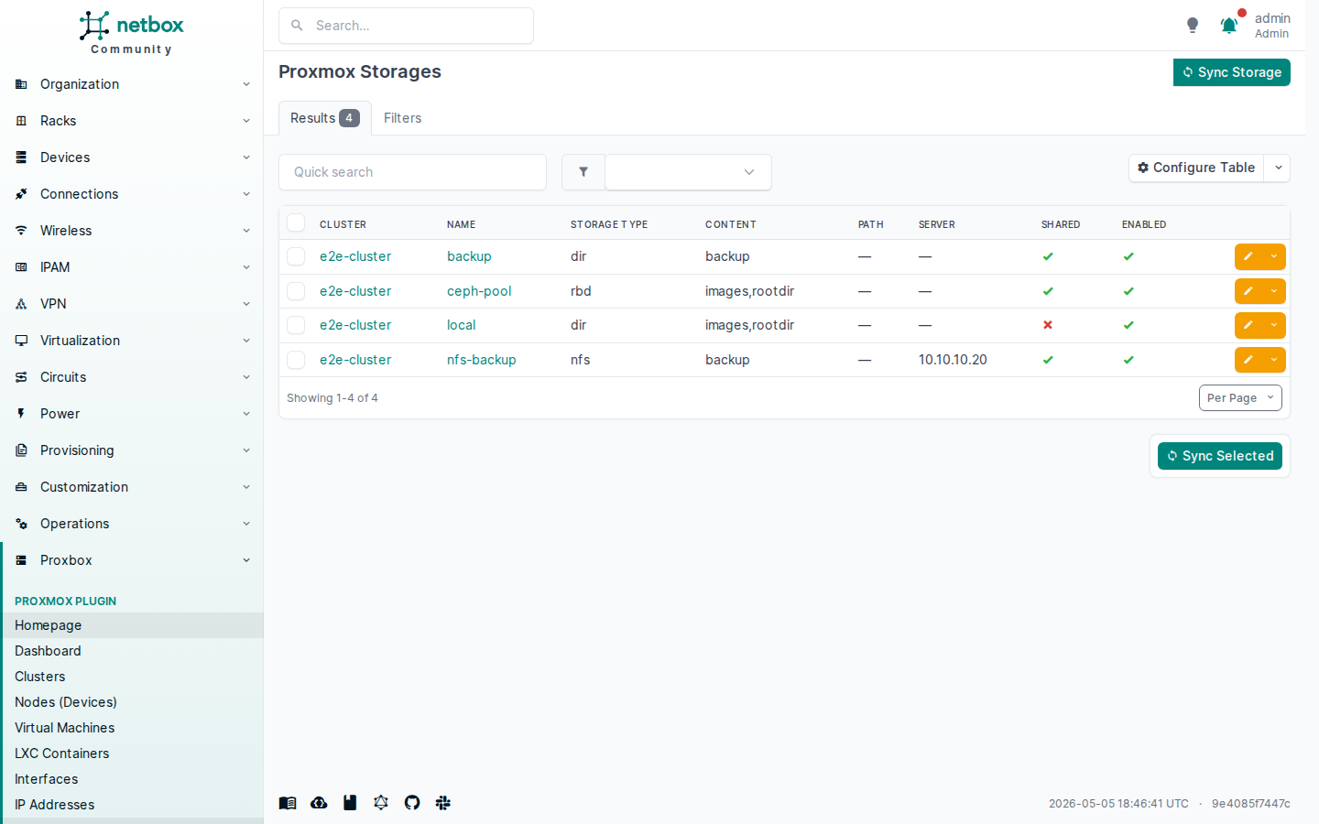Edit the ceph-pool storage with pencil icon
This screenshot has height=824, width=1319.
[x=1248, y=291]
